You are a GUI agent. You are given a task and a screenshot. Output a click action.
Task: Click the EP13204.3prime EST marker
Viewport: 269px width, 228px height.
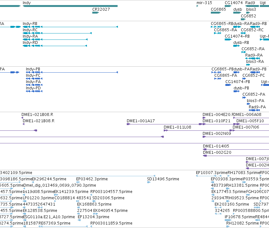(79, 220)
